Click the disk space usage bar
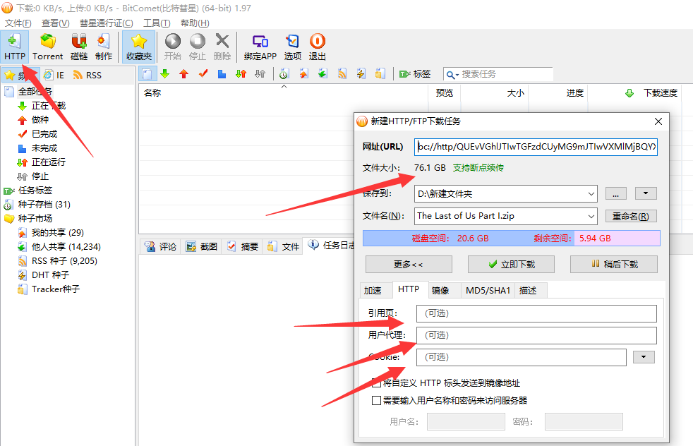The height and width of the screenshot is (446, 693). coord(512,239)
